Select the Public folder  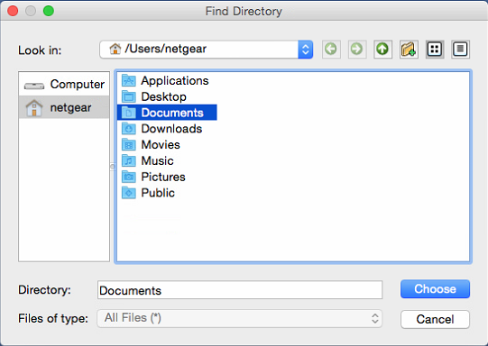tap(148, 193)
